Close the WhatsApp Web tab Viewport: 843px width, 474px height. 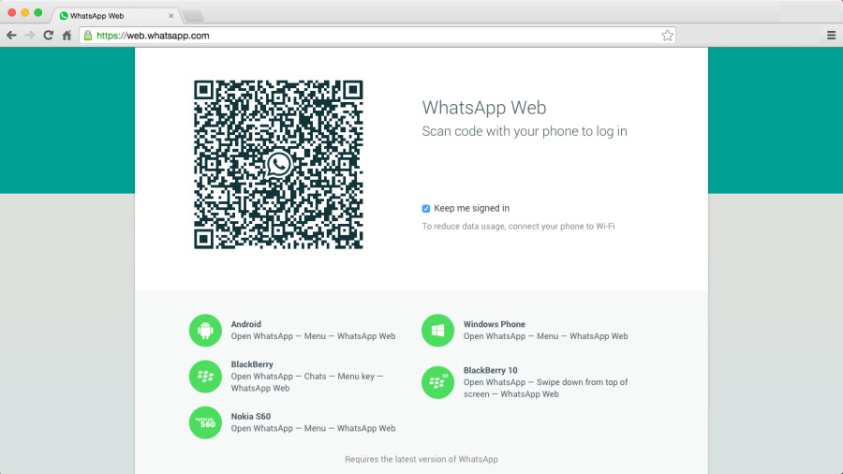(x=171, y=16)
